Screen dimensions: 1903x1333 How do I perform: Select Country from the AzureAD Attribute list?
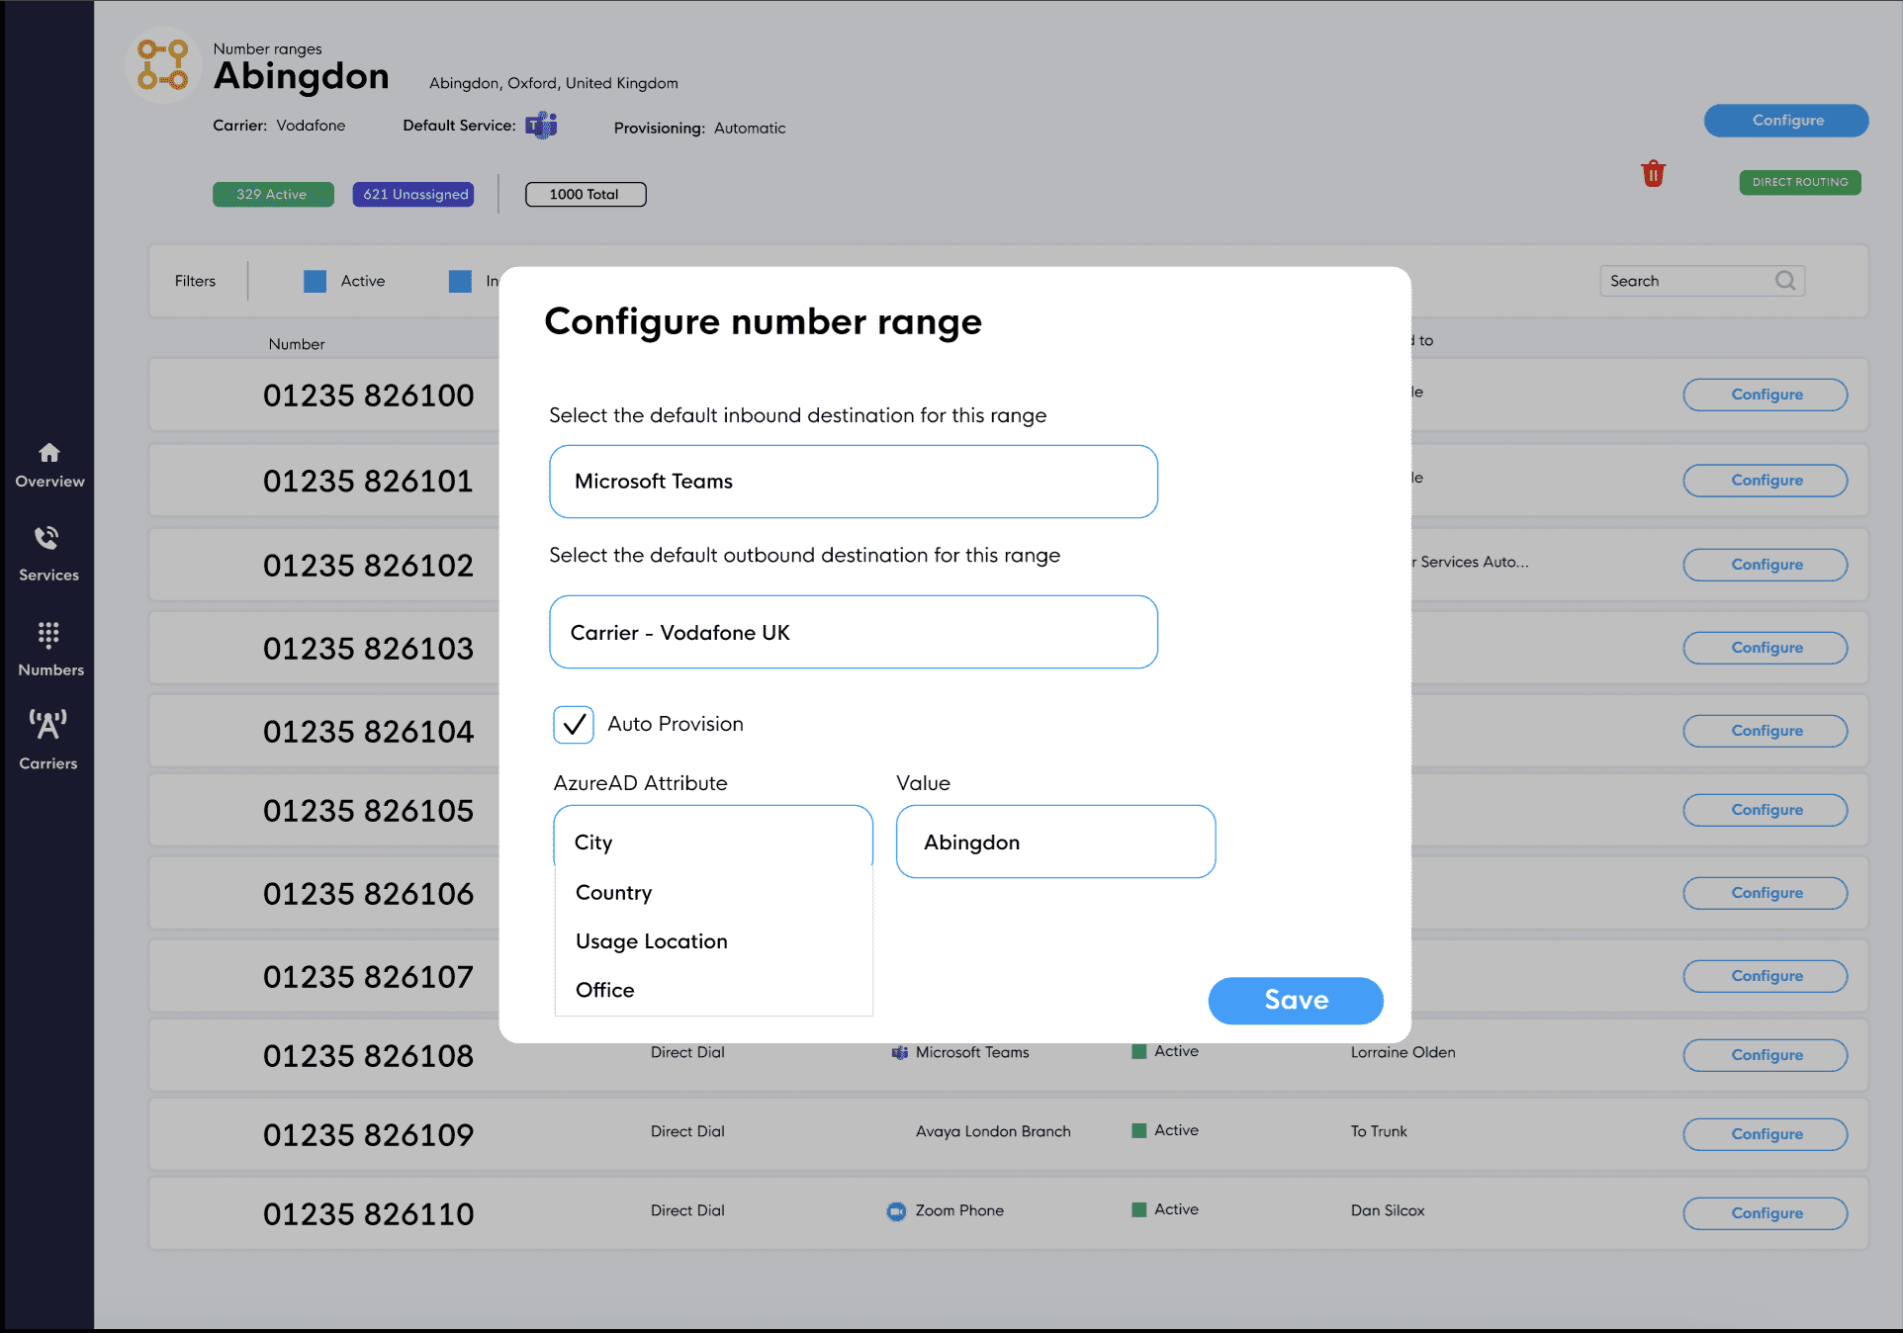[613, 892]
